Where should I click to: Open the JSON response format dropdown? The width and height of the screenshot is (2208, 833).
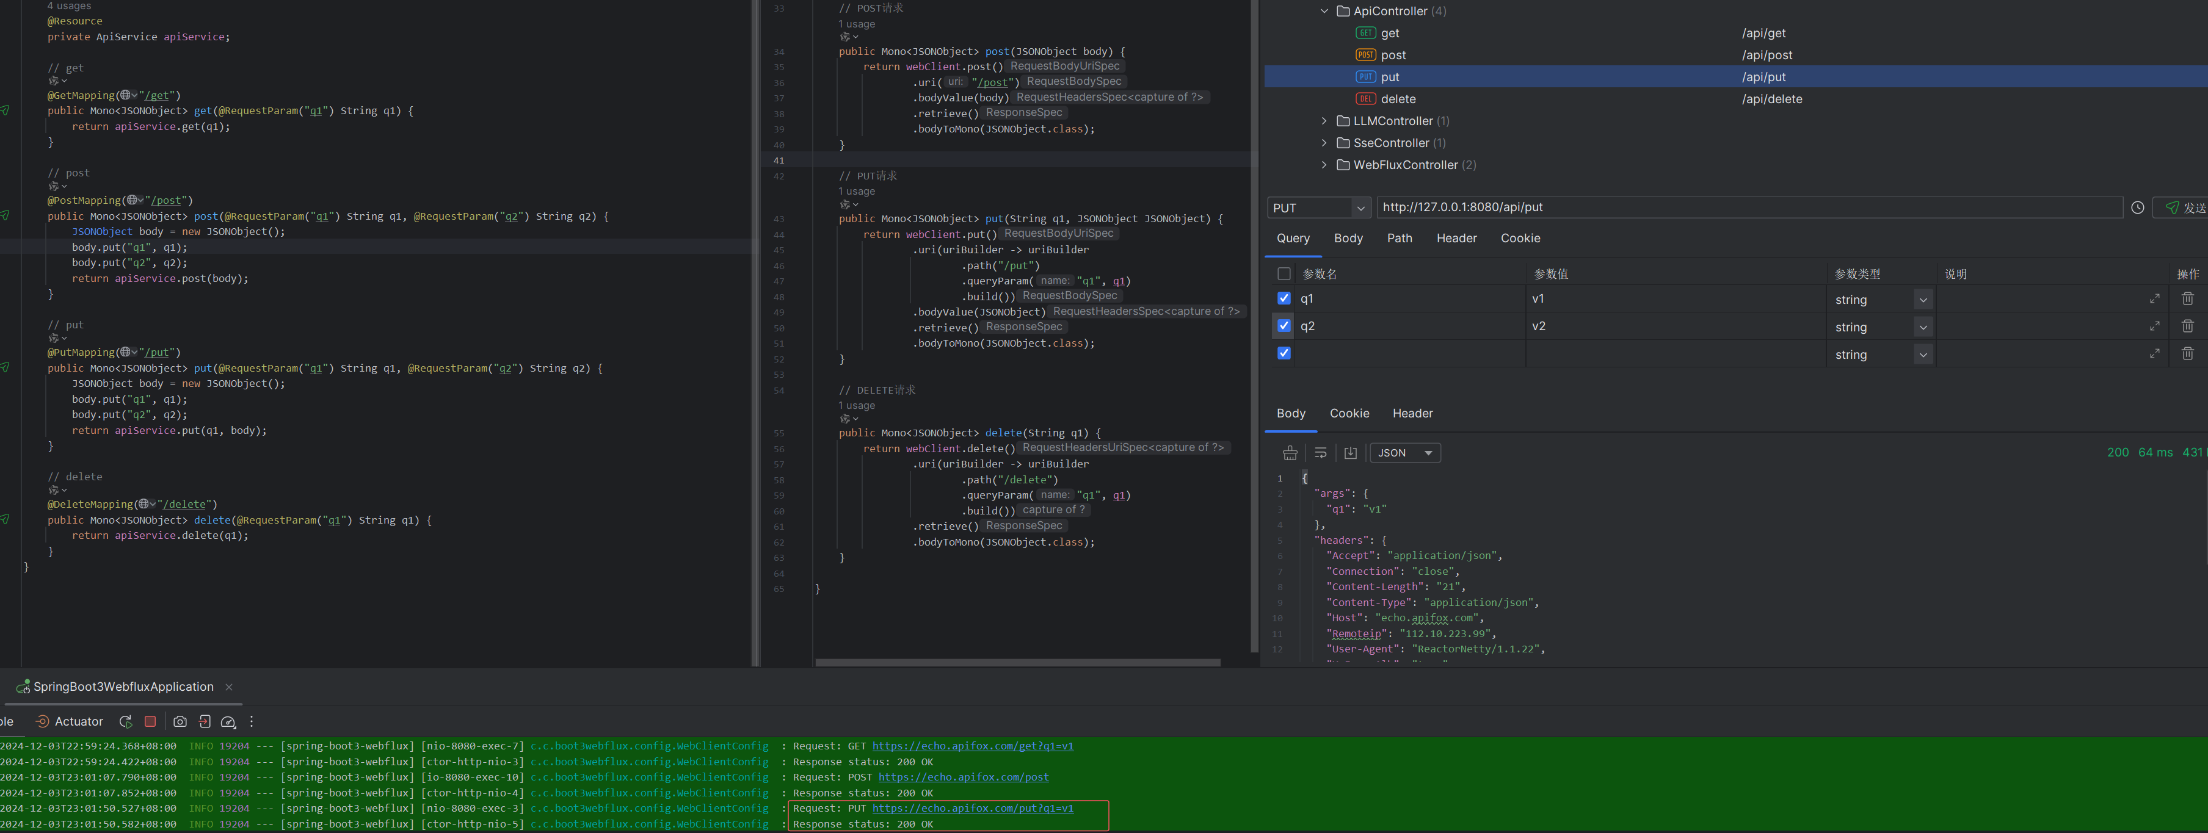coord(1405,453)
